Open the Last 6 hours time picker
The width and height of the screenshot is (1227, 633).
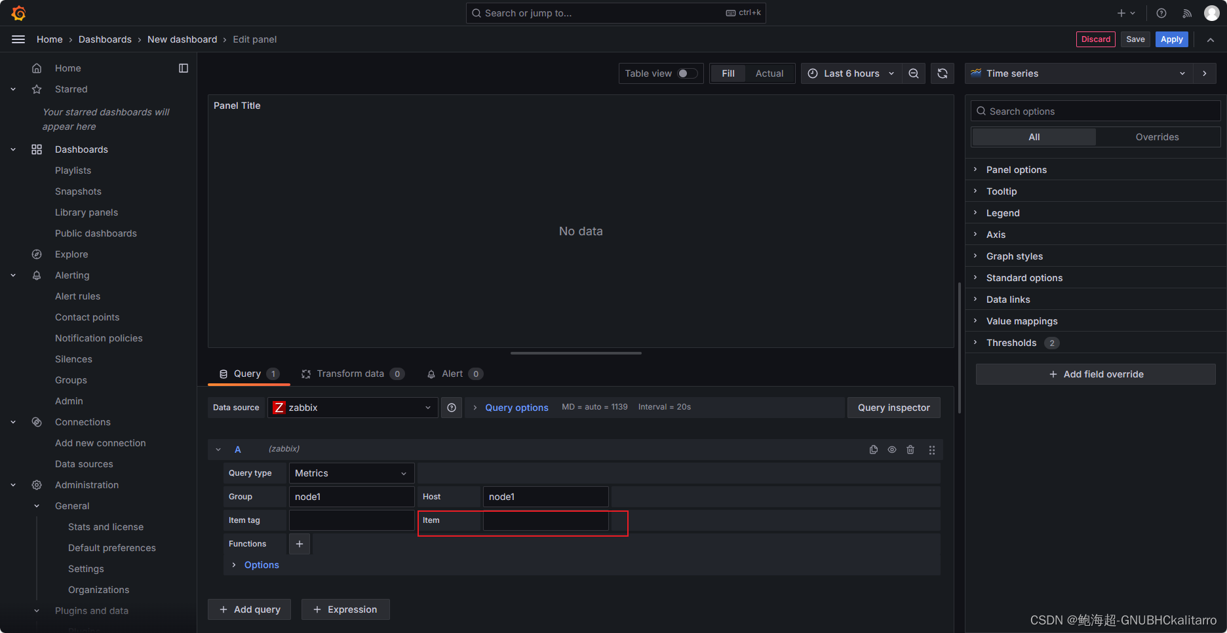coord(851,73)
